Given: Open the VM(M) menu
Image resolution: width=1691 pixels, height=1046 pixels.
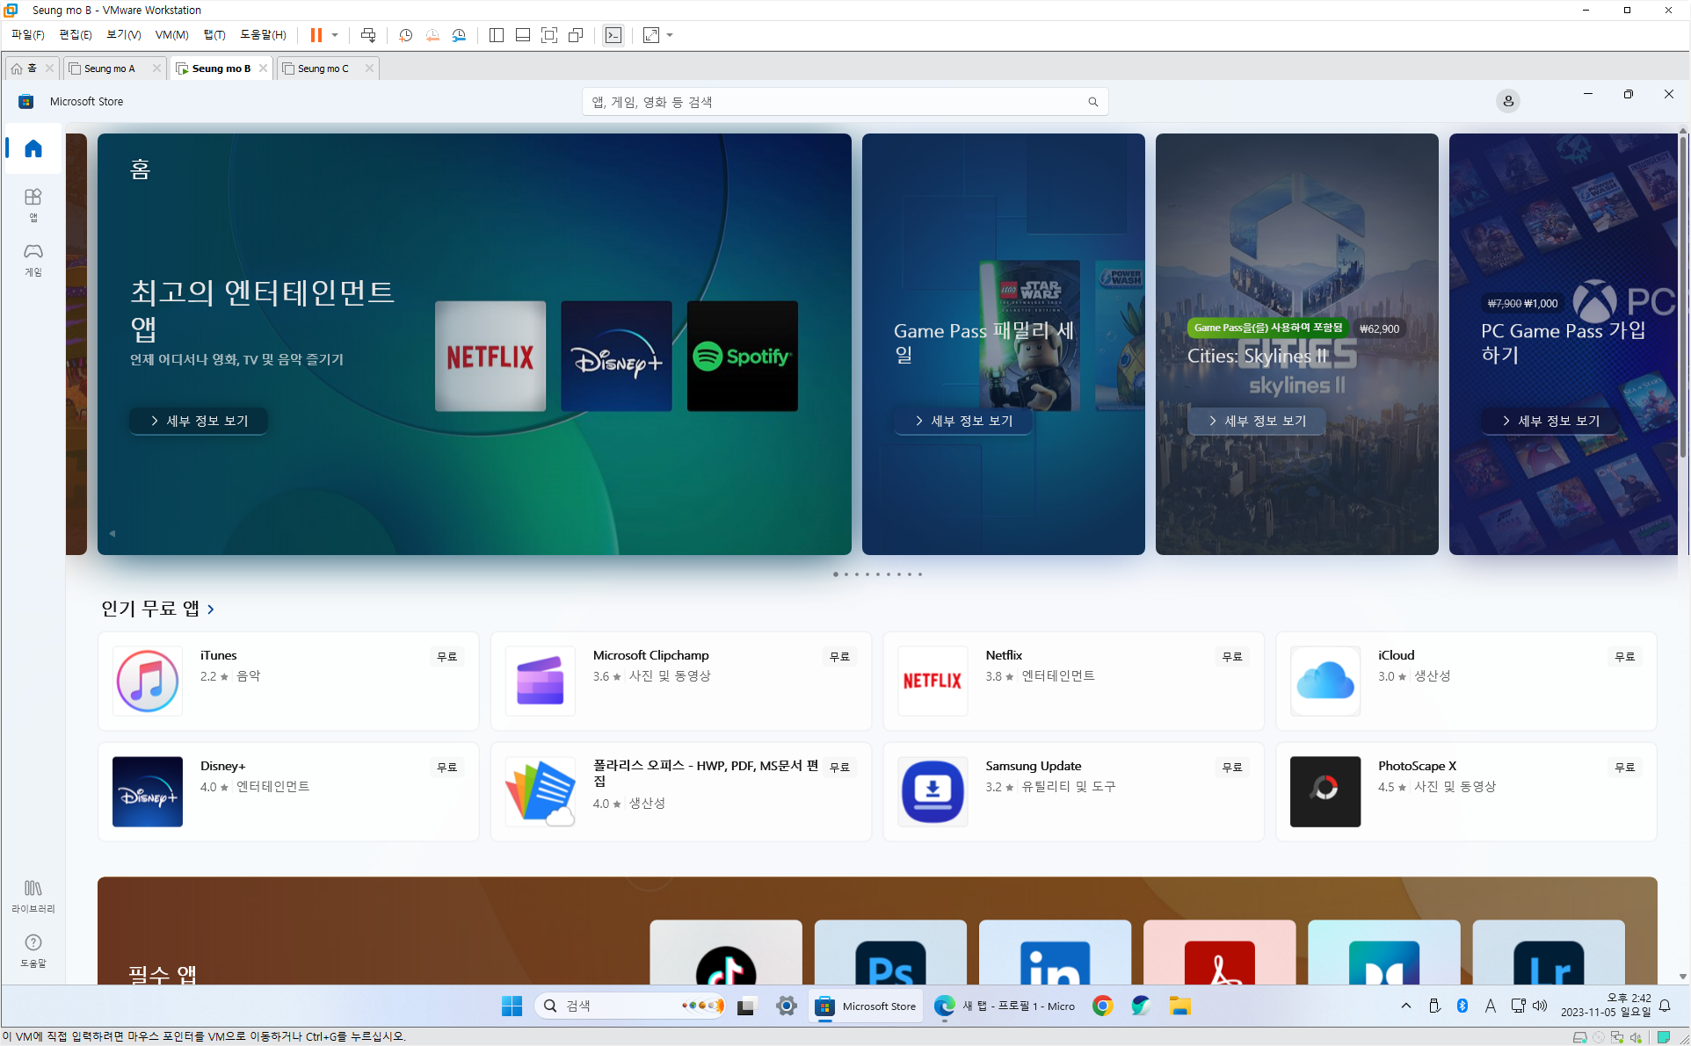Looking at the screenshot, I should pyautogui.click(x=171, y=35).
